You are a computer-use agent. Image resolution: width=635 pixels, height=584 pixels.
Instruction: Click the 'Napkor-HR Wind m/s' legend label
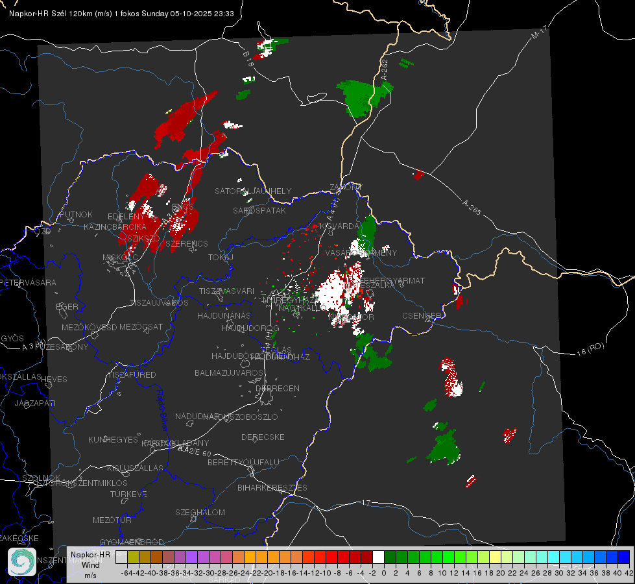click(90, 565)
